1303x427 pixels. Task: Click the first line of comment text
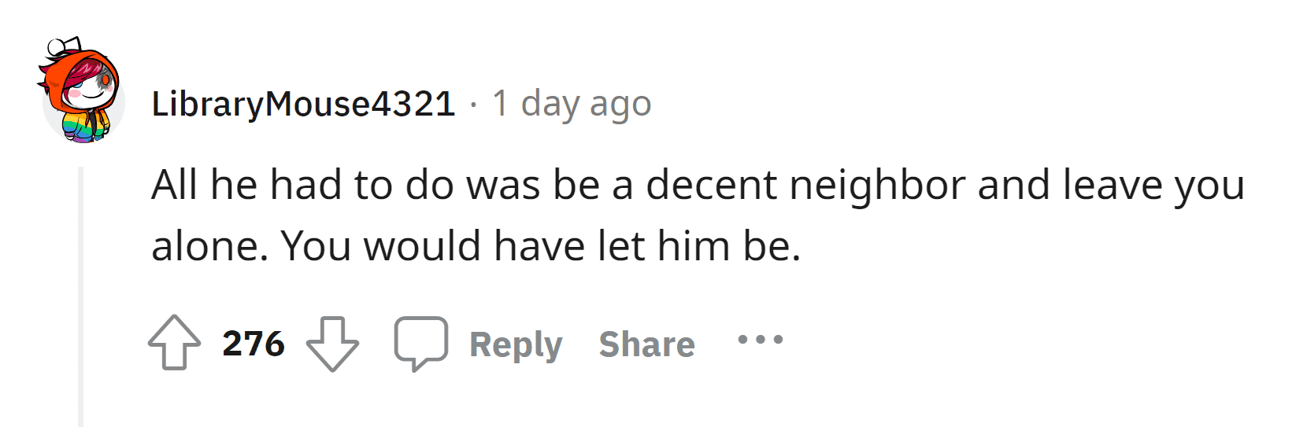[x=698, y=186]
